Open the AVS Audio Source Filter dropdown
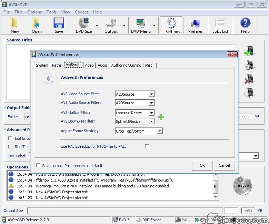This screenshot has width=269, height=224. pyautogui.click(x=151, y=103)
